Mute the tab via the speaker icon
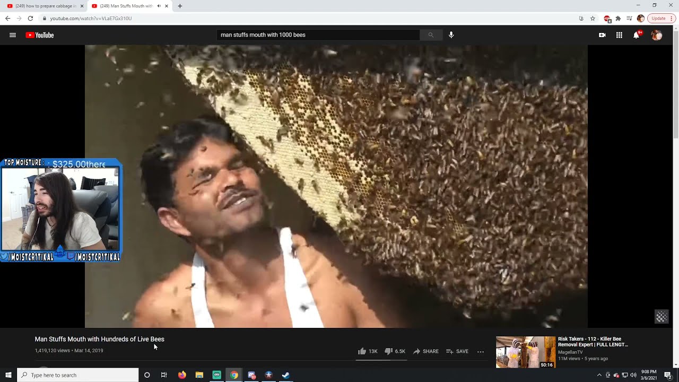The width and height of the screenshot is (679, 382). click(x=159, y=6)
